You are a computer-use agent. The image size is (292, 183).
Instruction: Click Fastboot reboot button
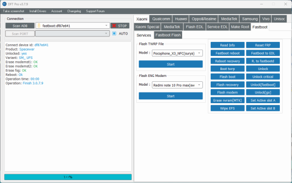pyautogui.click(x=227, y=53)
